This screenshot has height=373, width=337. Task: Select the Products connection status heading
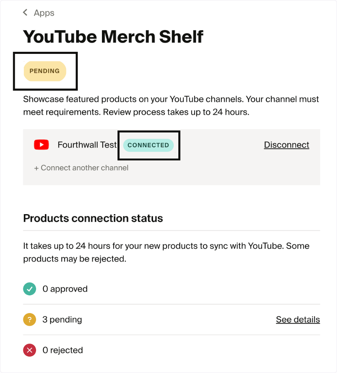pos(93,218)
